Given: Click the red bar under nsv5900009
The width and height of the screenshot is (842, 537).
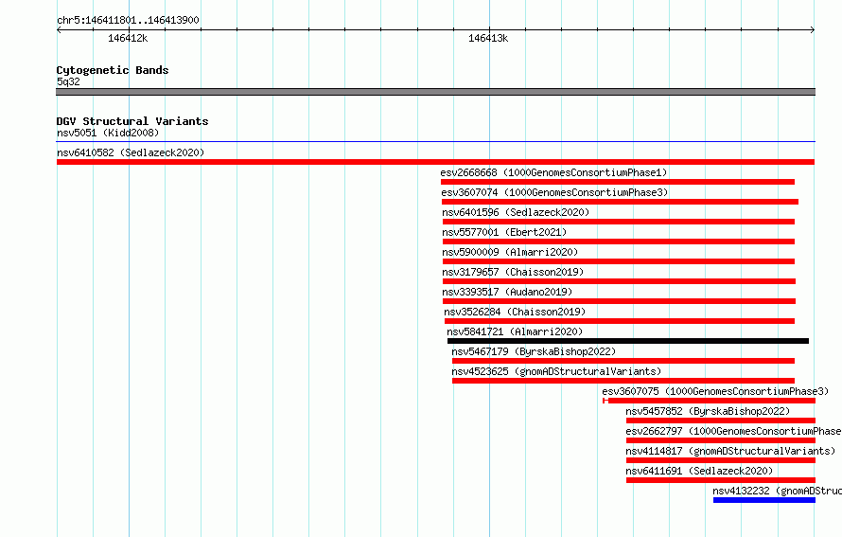Looking at the screenshot, I should point(619,261).
